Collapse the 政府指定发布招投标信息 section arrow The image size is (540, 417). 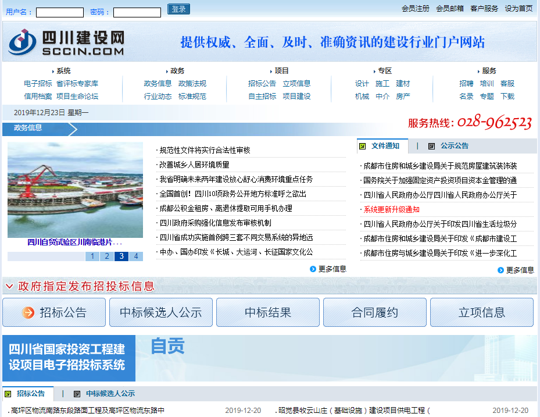9,286
